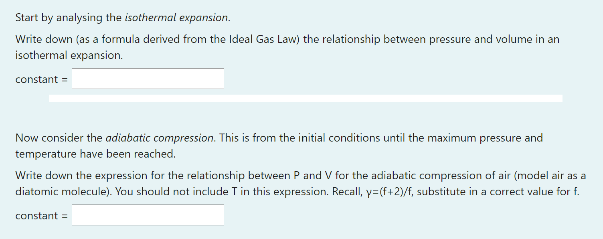Click the second constant label text
Image resolution: width=603 pixels, height=239 pixels.
pos(37,215)
